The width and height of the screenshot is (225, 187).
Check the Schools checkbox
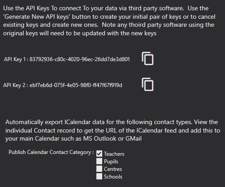tap(99, 176)
